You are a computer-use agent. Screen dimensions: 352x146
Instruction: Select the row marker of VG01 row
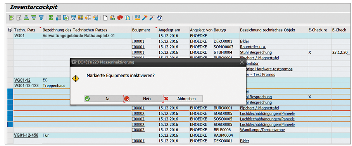[10, 36]
